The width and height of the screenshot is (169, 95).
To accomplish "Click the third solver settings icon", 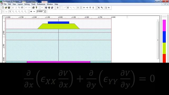I will [52, 8].
